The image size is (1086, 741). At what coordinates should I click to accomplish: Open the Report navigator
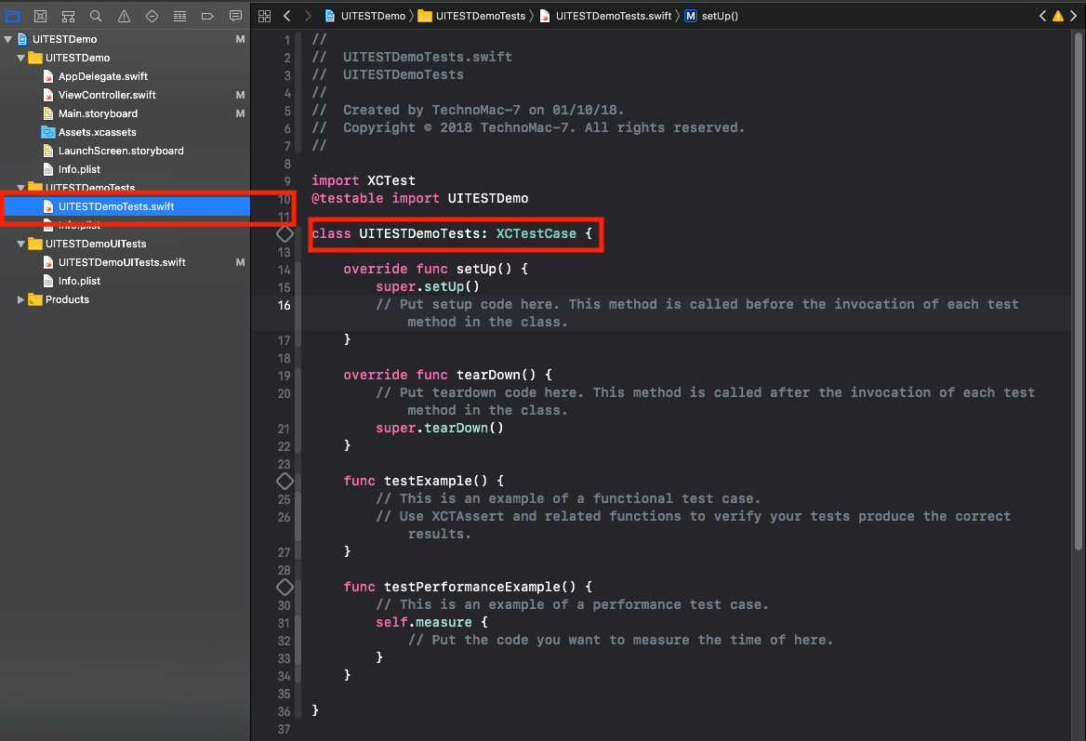pos(235,16)
